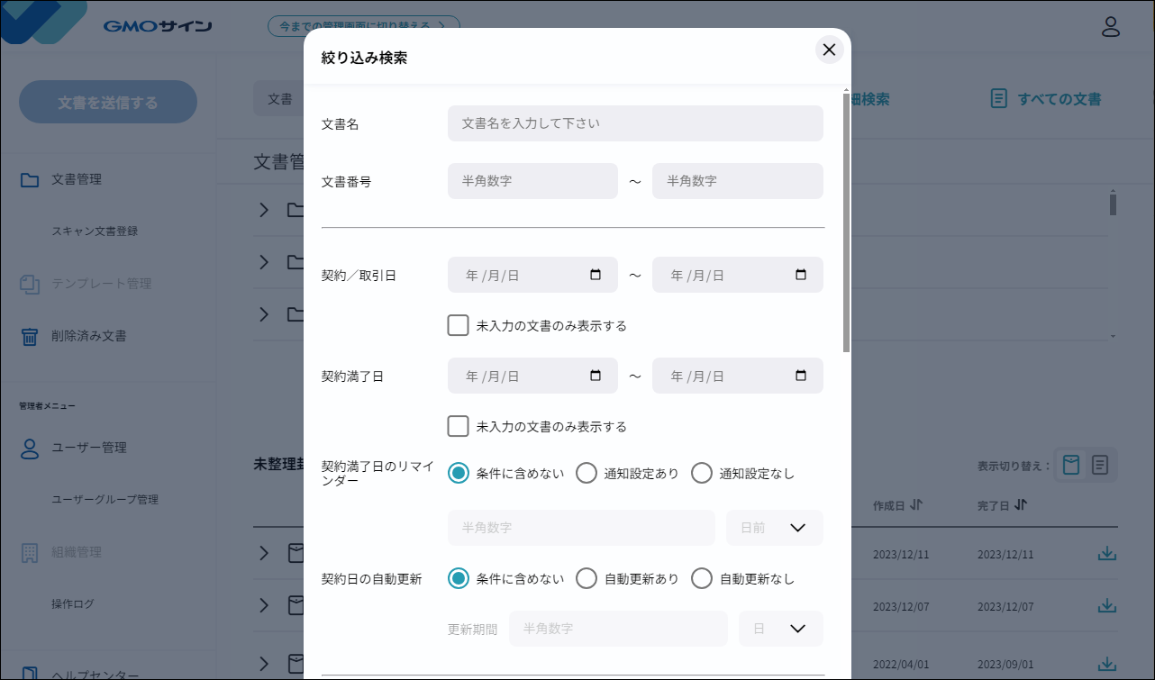Open calendar picker for 契約満了日 end date
Image resolution: width=1155 pixels, height=680 pixels.
(801, 376)
